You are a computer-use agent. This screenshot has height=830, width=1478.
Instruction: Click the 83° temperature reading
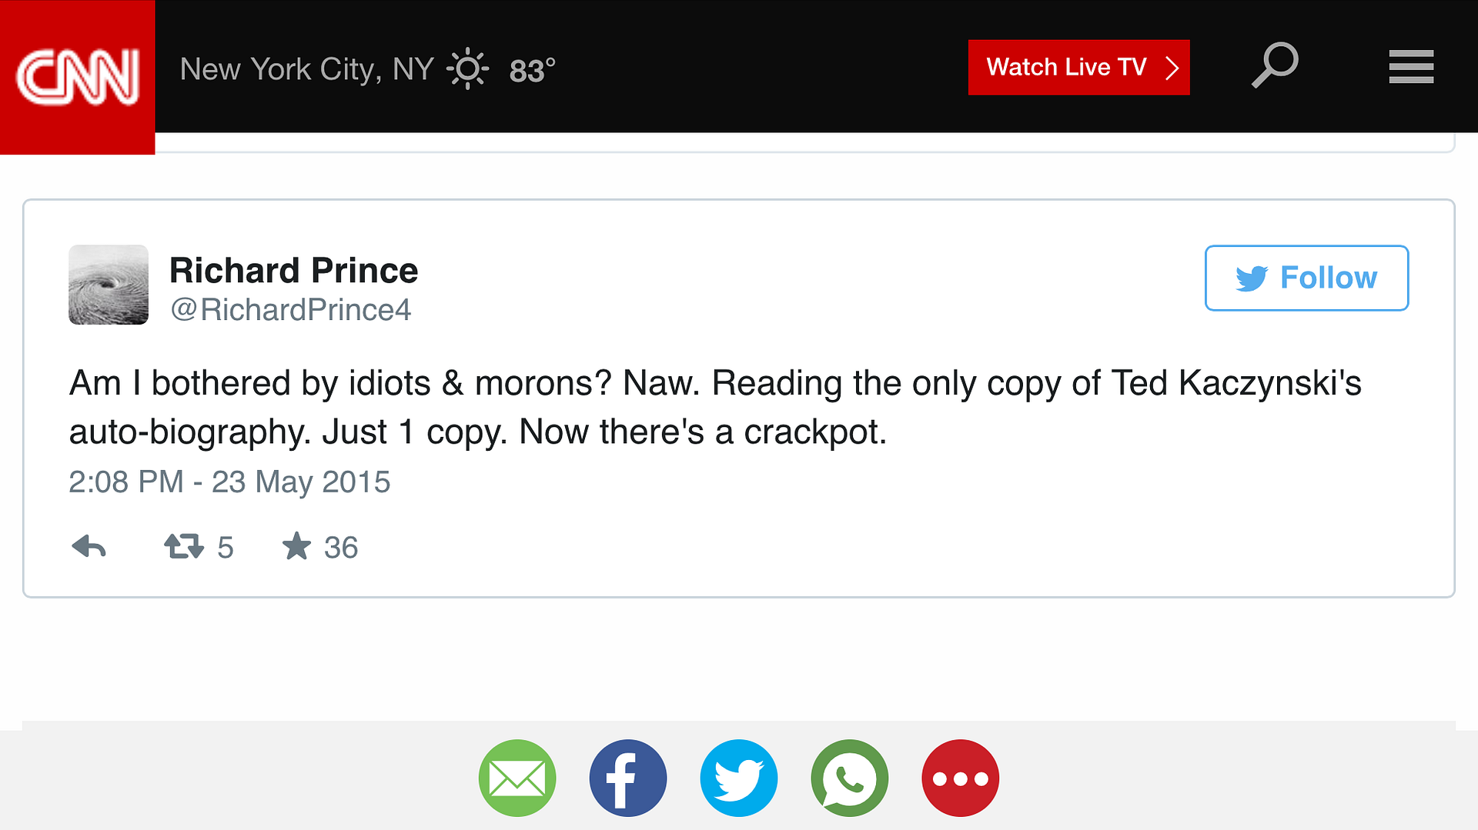coord(532,71)
